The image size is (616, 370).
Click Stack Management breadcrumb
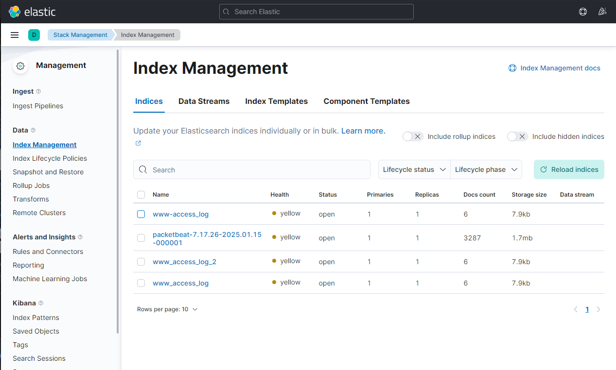click(80, 35)
